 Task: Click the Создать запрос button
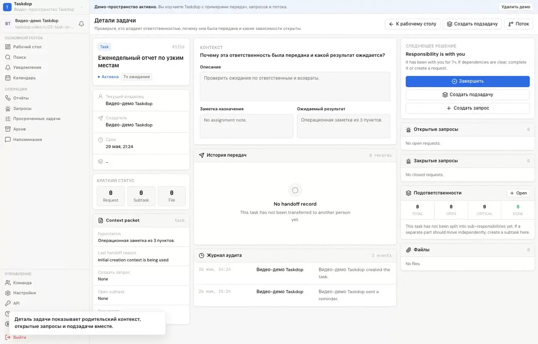[x=467, y=108]
